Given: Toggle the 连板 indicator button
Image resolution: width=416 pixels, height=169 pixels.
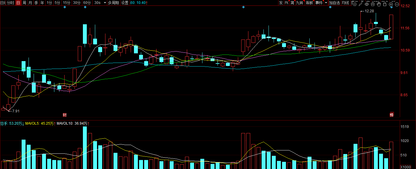Looking at the screenshot, I should (x=309, y=3).
